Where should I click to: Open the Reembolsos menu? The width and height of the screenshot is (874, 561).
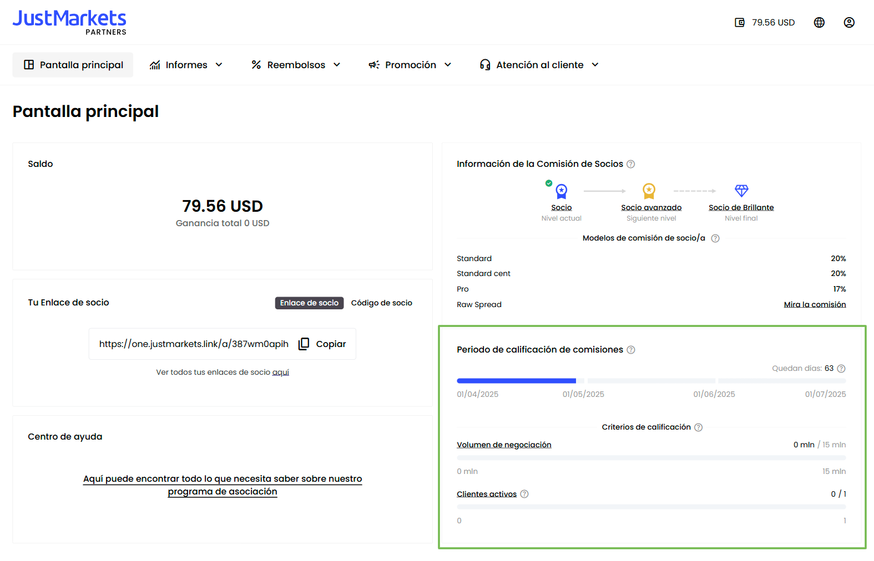pyautogui.click(x=296, y=65)
